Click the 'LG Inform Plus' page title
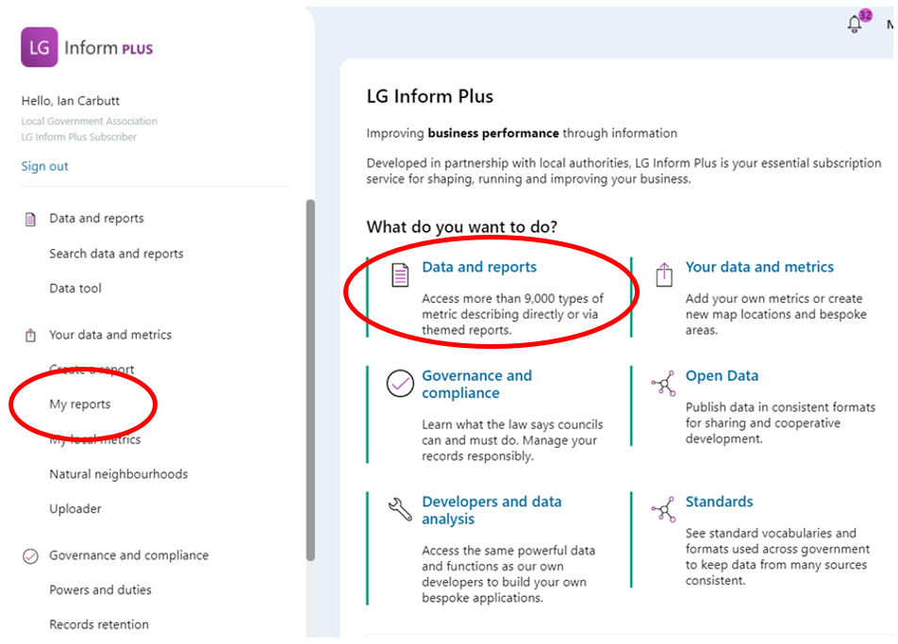The width and height of the screenshot is (898, 644). (x=429, y=96)
